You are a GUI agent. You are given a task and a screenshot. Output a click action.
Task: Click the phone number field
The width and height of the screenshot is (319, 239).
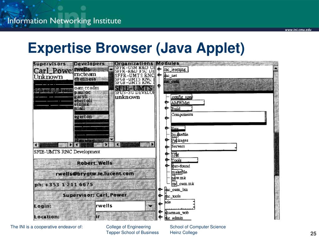tap(95, 185)
